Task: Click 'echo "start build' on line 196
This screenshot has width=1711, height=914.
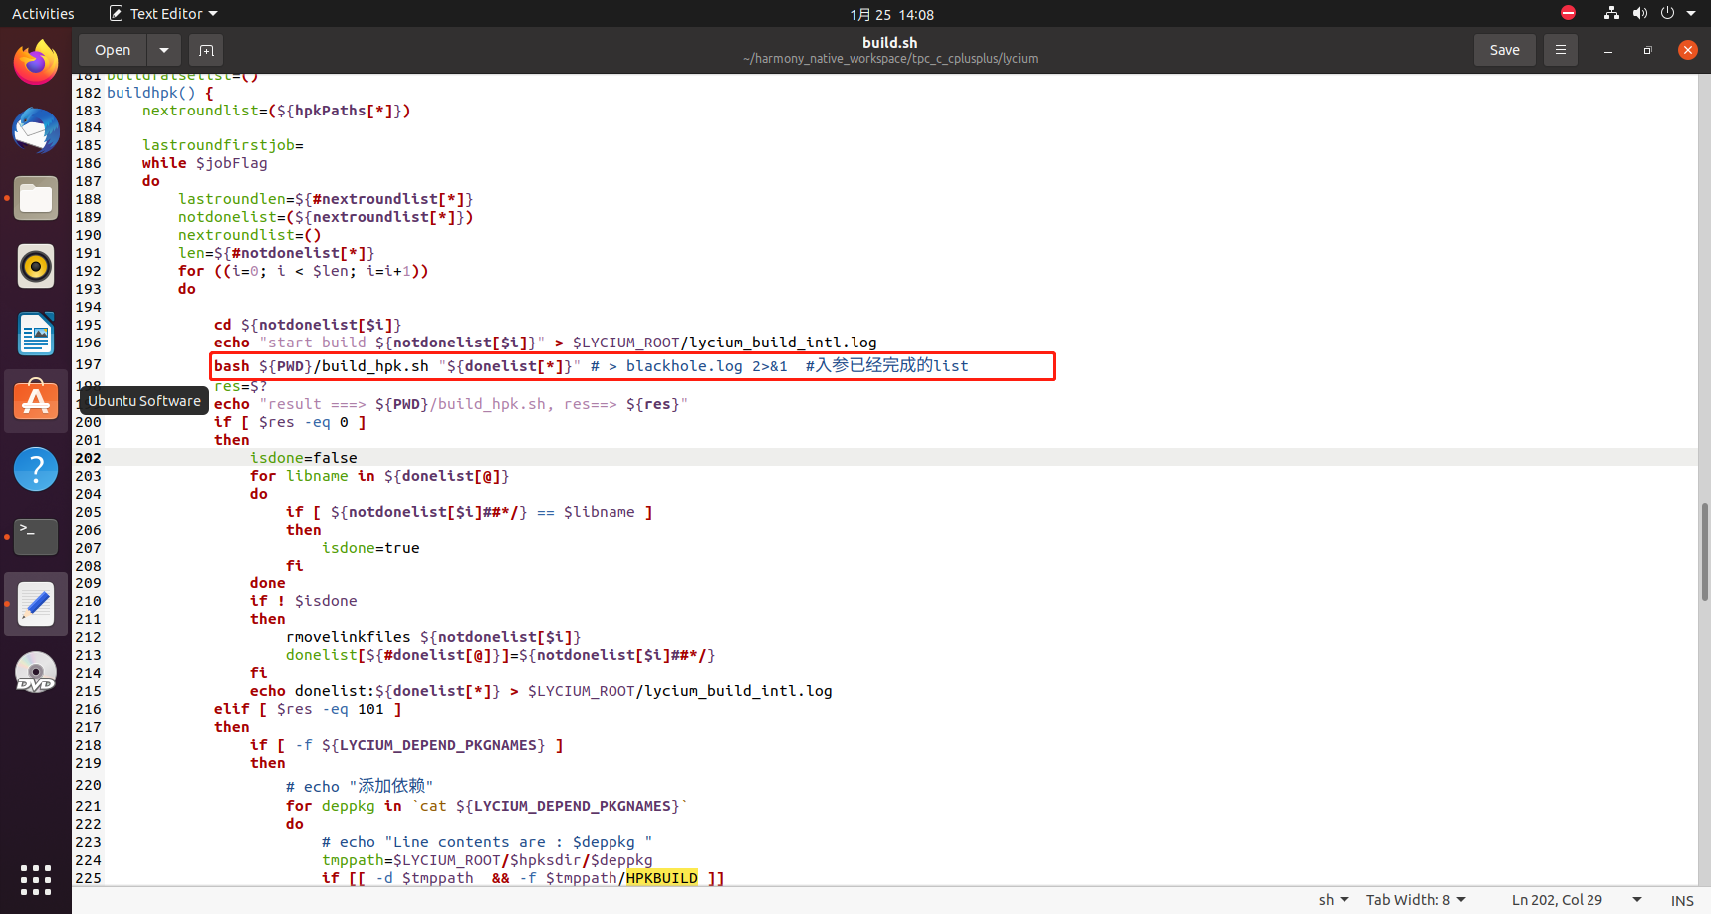Action: click(x=290, y=343)
